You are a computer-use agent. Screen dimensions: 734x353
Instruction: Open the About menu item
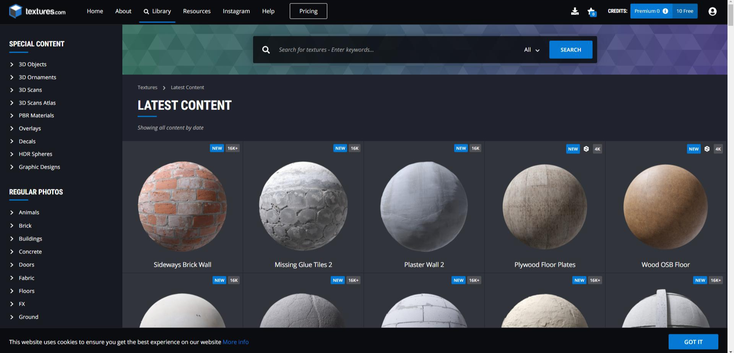[123, 11]
